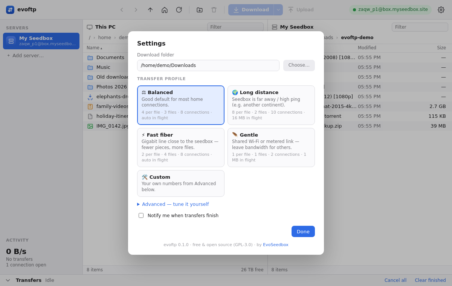452x286 pixels.
Task: Click the Music folder icon
Action: pyautogui.click(x=90, y=67)
